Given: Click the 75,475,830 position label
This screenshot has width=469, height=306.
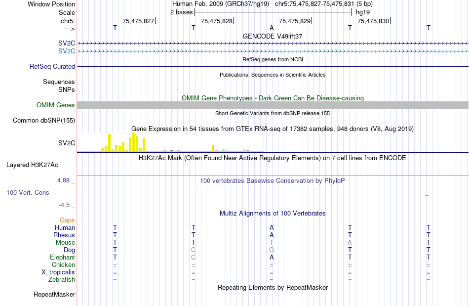Looking at the screenshot, I should click(x=373, y=21).
